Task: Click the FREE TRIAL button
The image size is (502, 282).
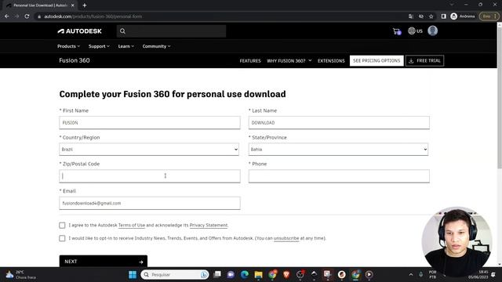Action: click(x=424, y=61)
